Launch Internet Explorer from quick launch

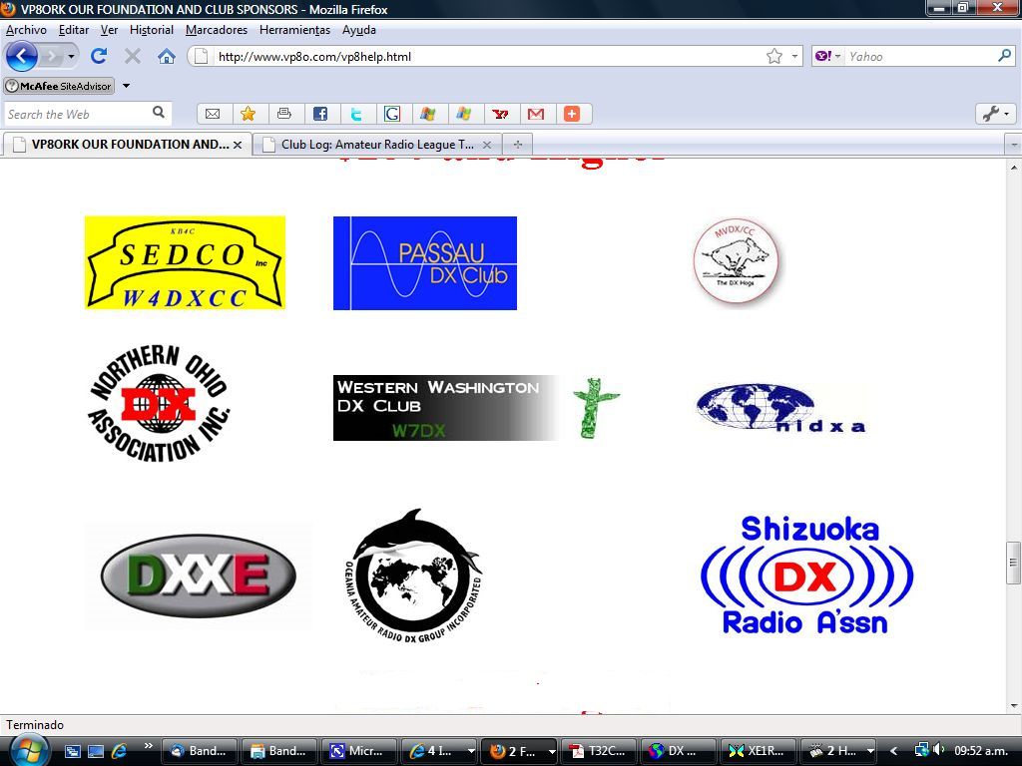tap(120, 751)
